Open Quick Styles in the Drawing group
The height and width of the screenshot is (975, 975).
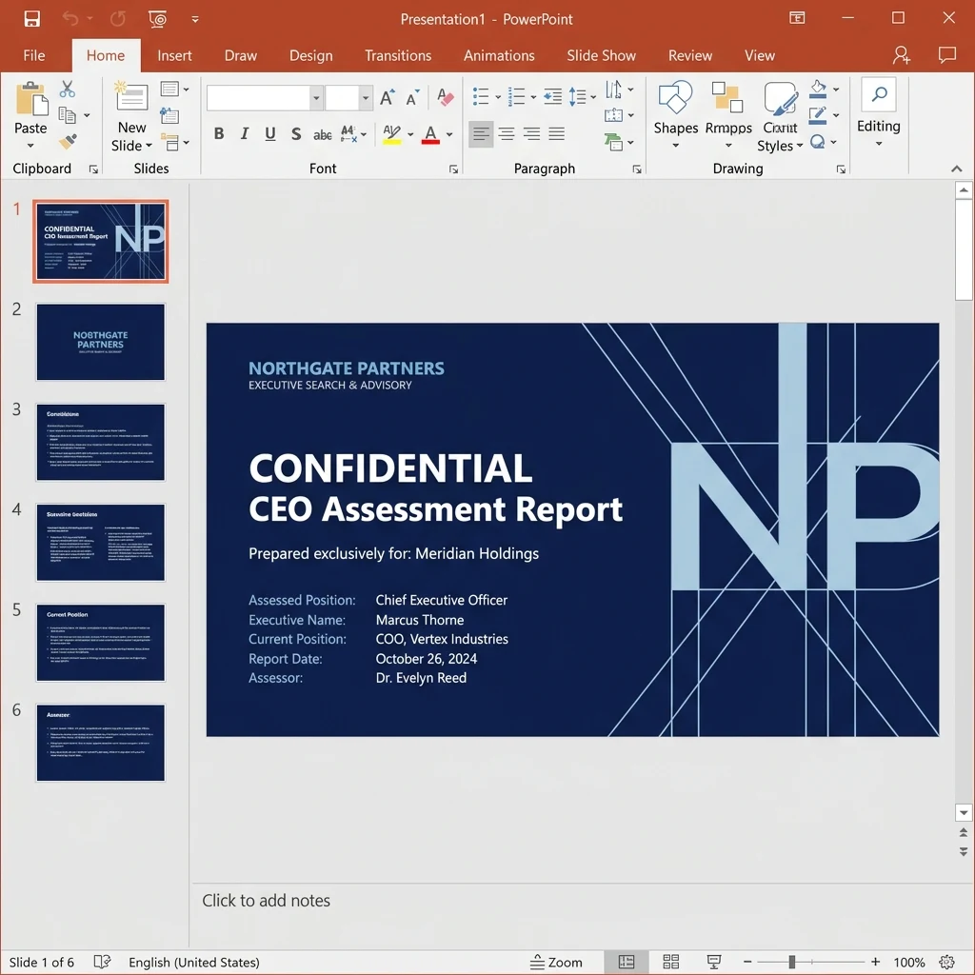point(780,116)
